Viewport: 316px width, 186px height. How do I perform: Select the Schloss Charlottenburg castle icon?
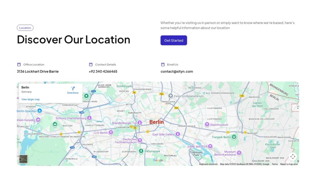pos(89,118)
